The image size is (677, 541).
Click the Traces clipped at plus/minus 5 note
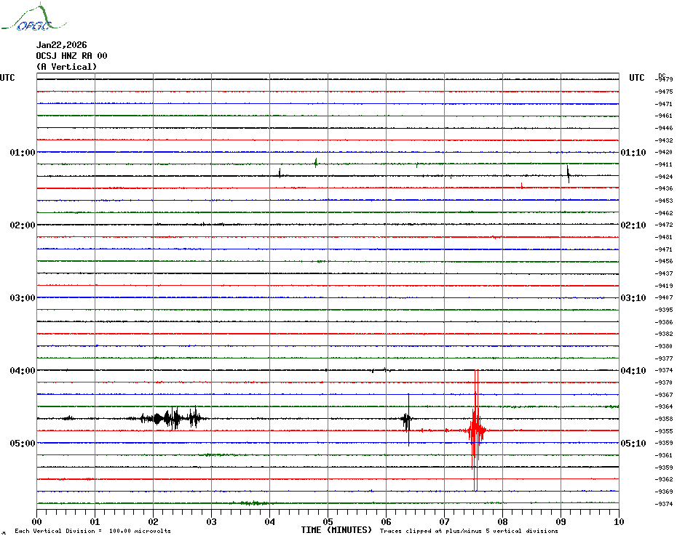point(469,531)
